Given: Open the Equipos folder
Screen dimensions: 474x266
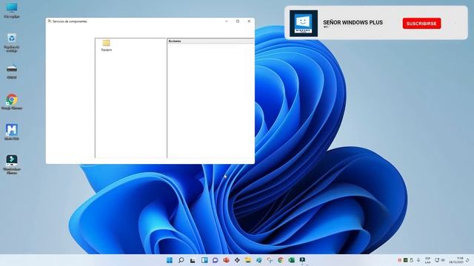Looking at the screenshot, I should click(x=106, y=45).
